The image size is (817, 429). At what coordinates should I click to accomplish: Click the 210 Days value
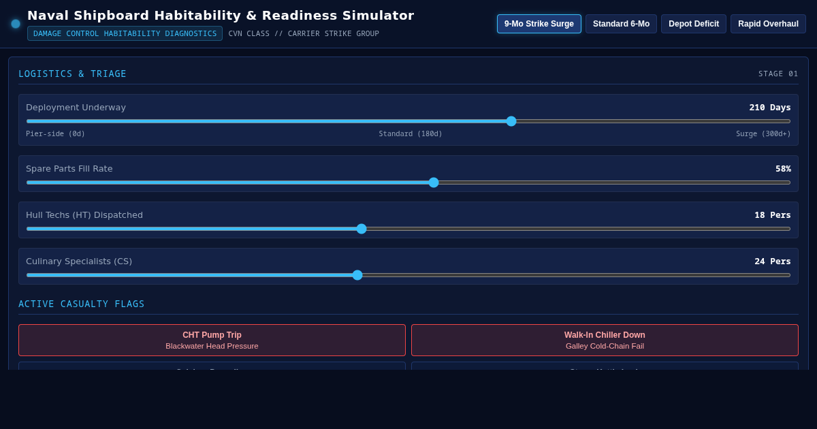770,107
